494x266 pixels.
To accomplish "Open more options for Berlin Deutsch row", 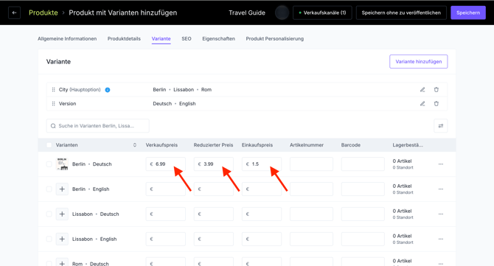I will [x=441, y=164].
